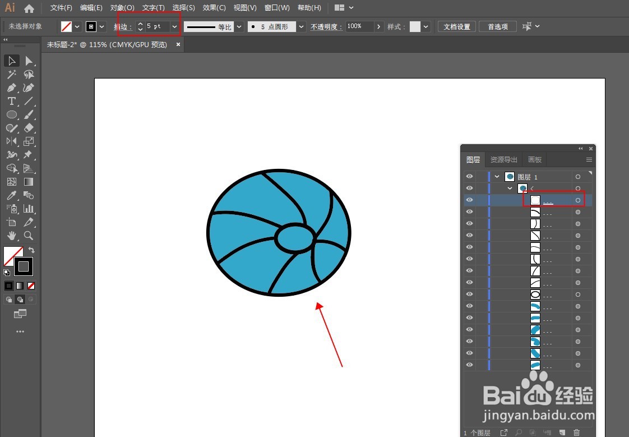Select the Curvature tool
The width and height of the screenshot is (629, 437).
pyautogui.click(x=29, y=88)
